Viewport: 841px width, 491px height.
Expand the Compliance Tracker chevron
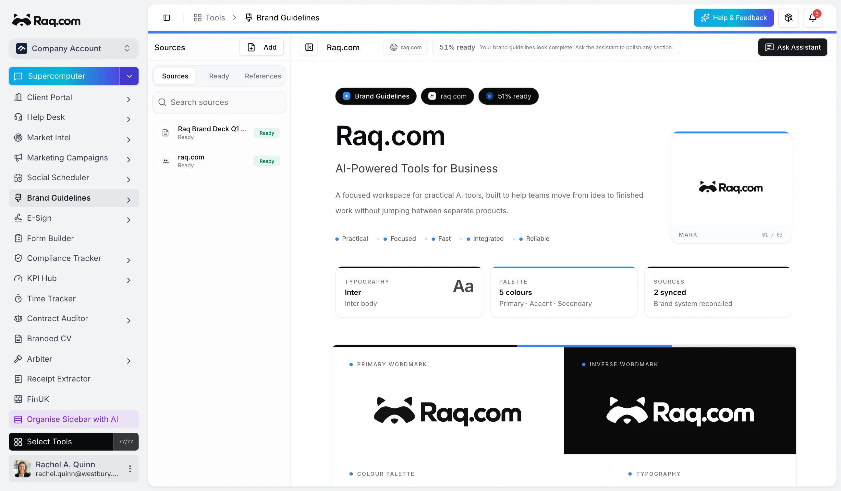pos(128,260)
